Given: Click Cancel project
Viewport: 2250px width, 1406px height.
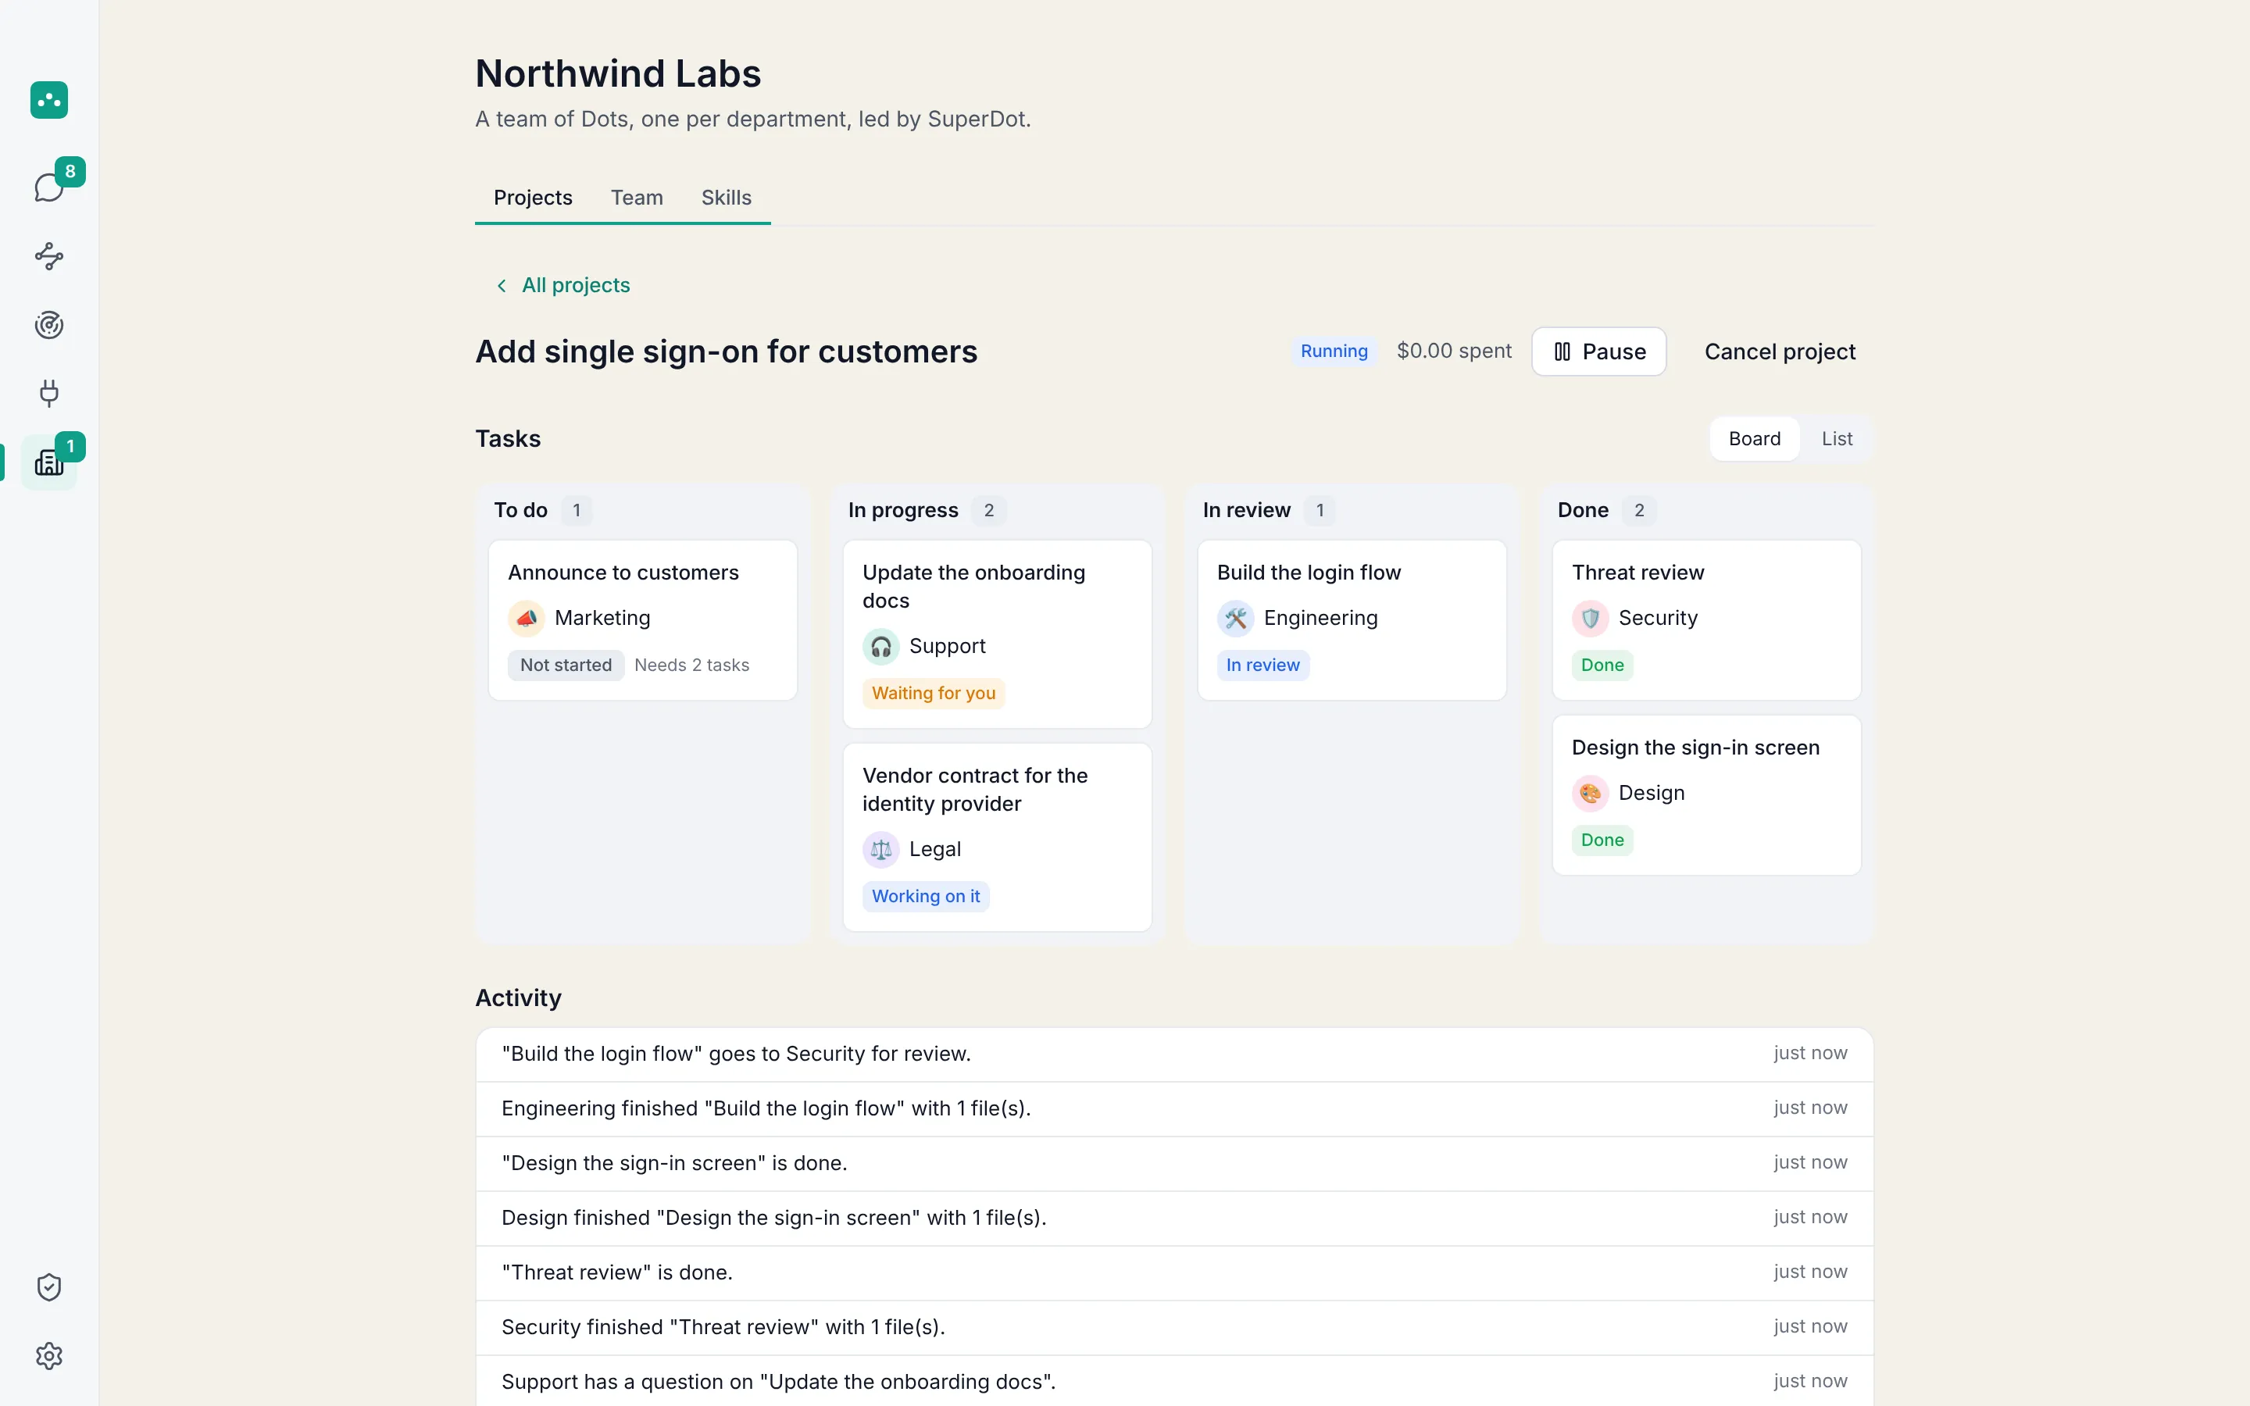Looking at the screenshot, I should (x=1780, y=351).
